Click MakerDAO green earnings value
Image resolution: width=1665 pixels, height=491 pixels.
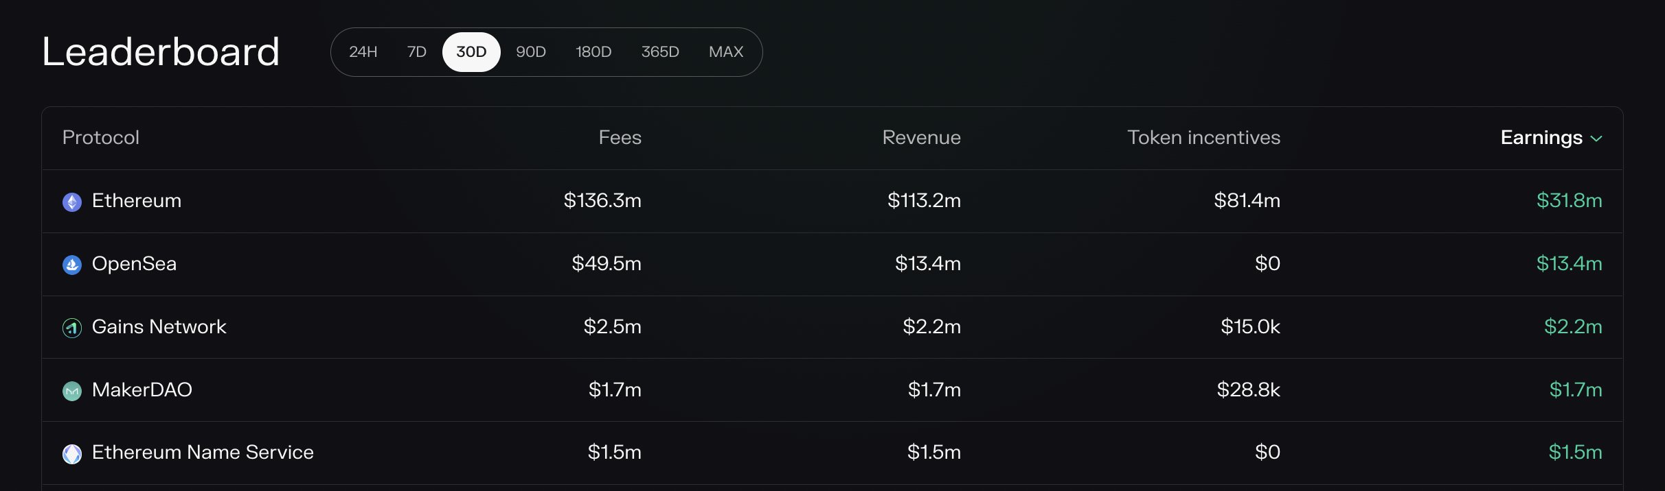tap(1576, 390)
